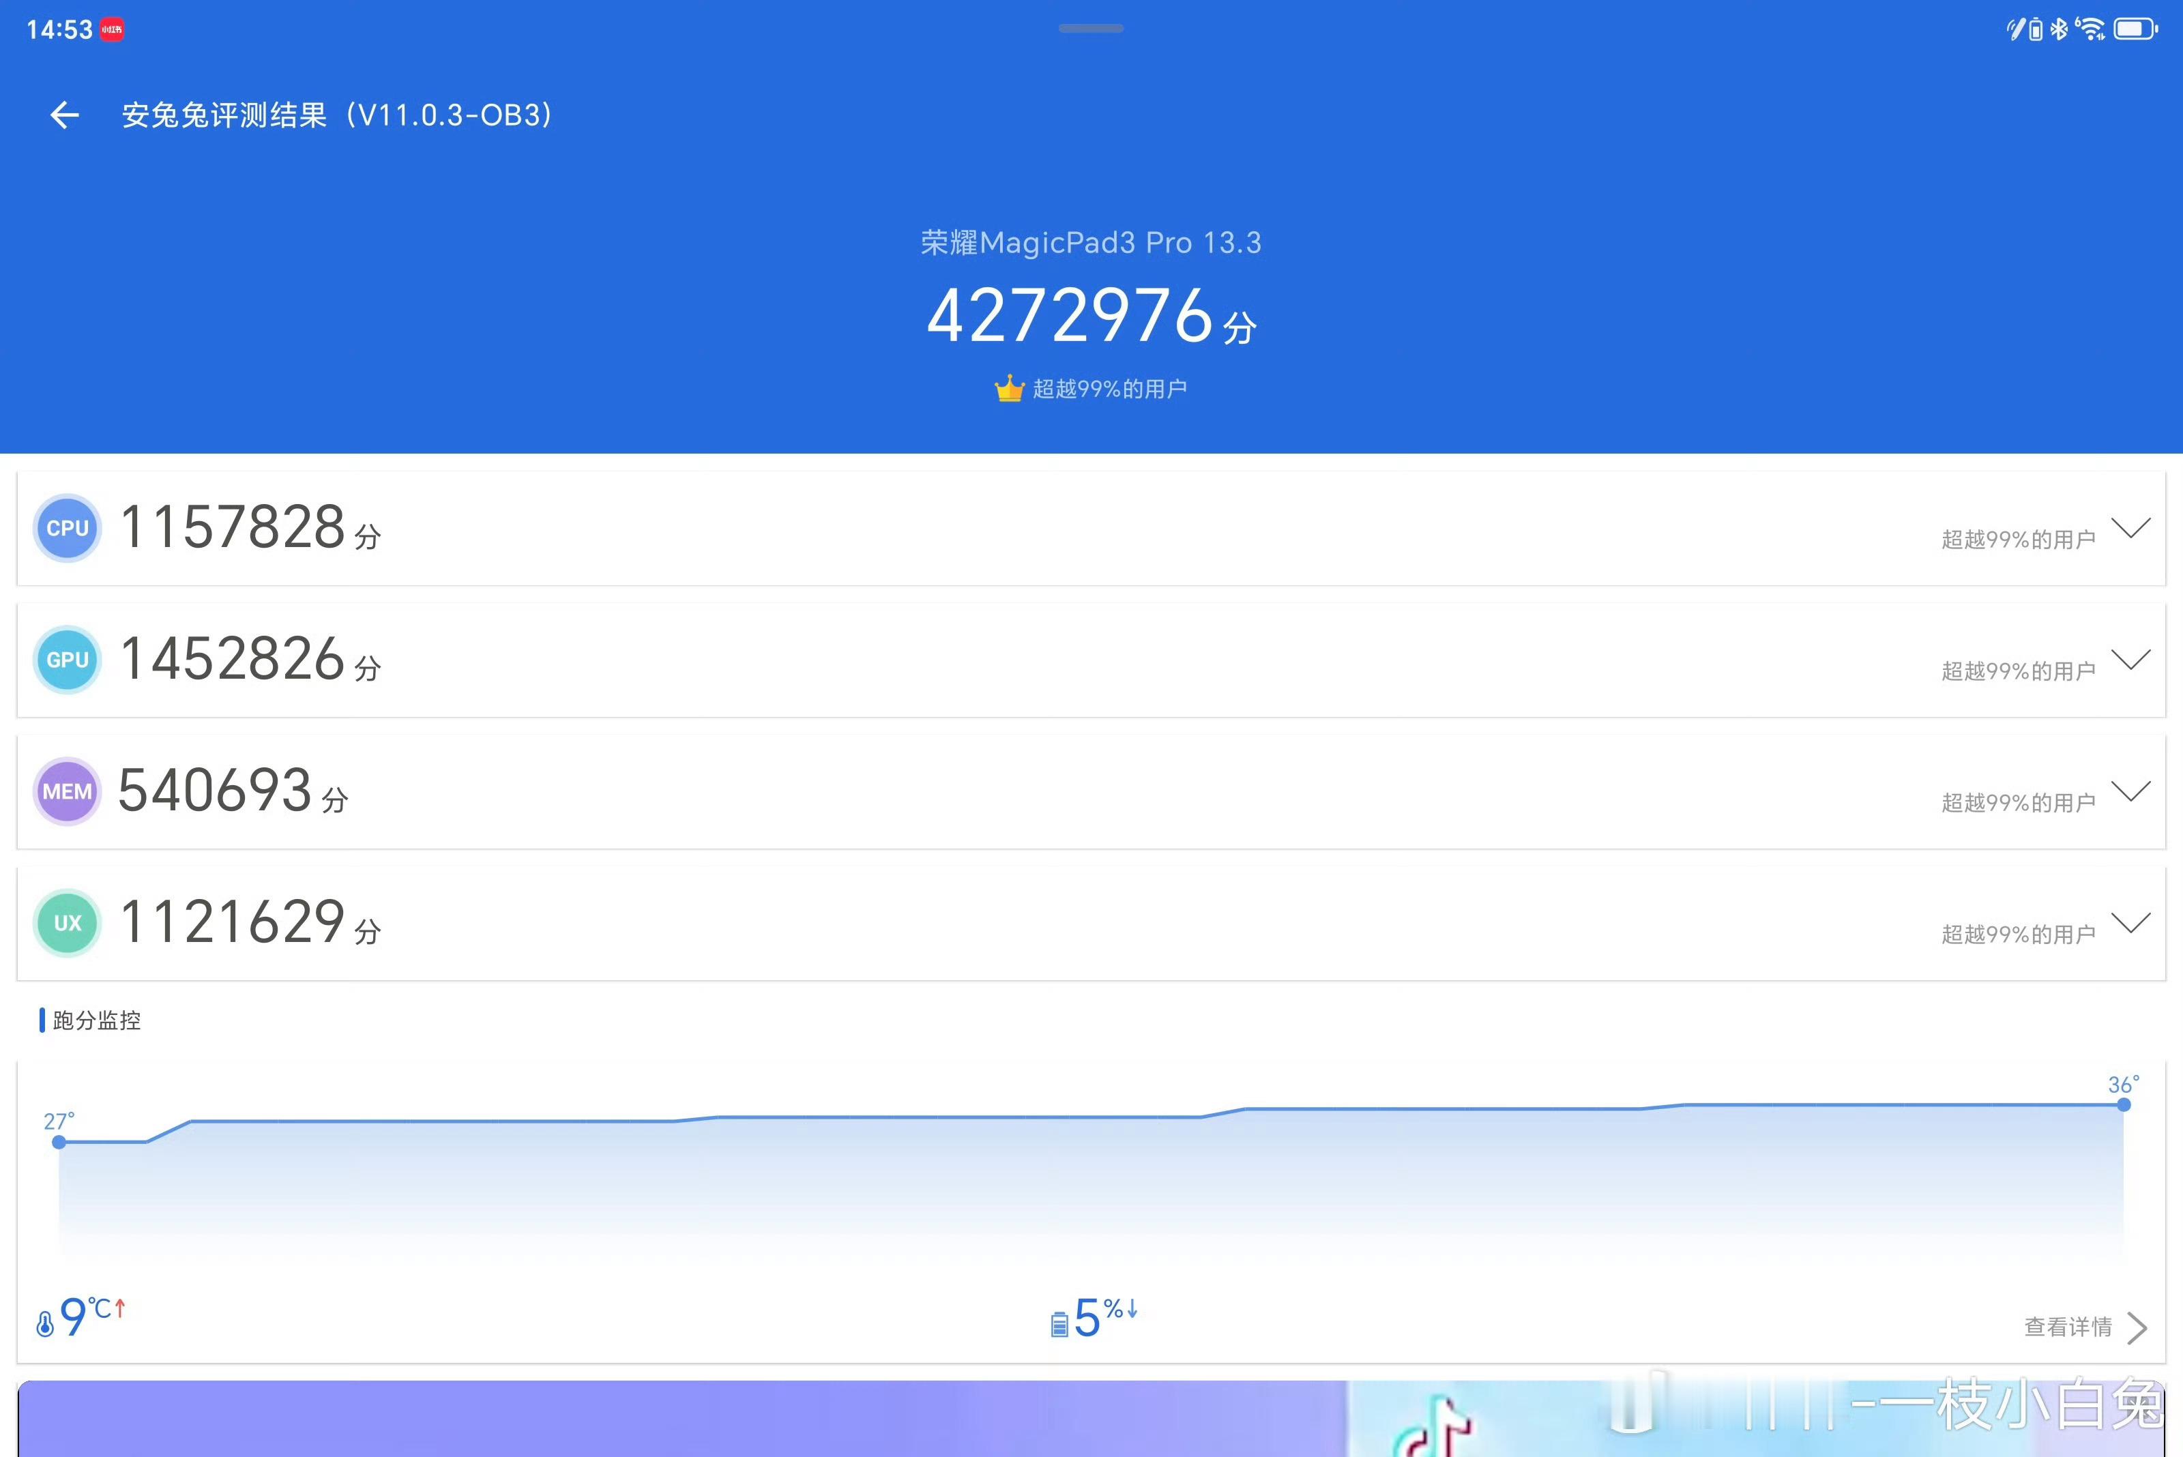2183x1457 pixels.
Task: Tap the back arrow icon
Action: tap(64, 115)
